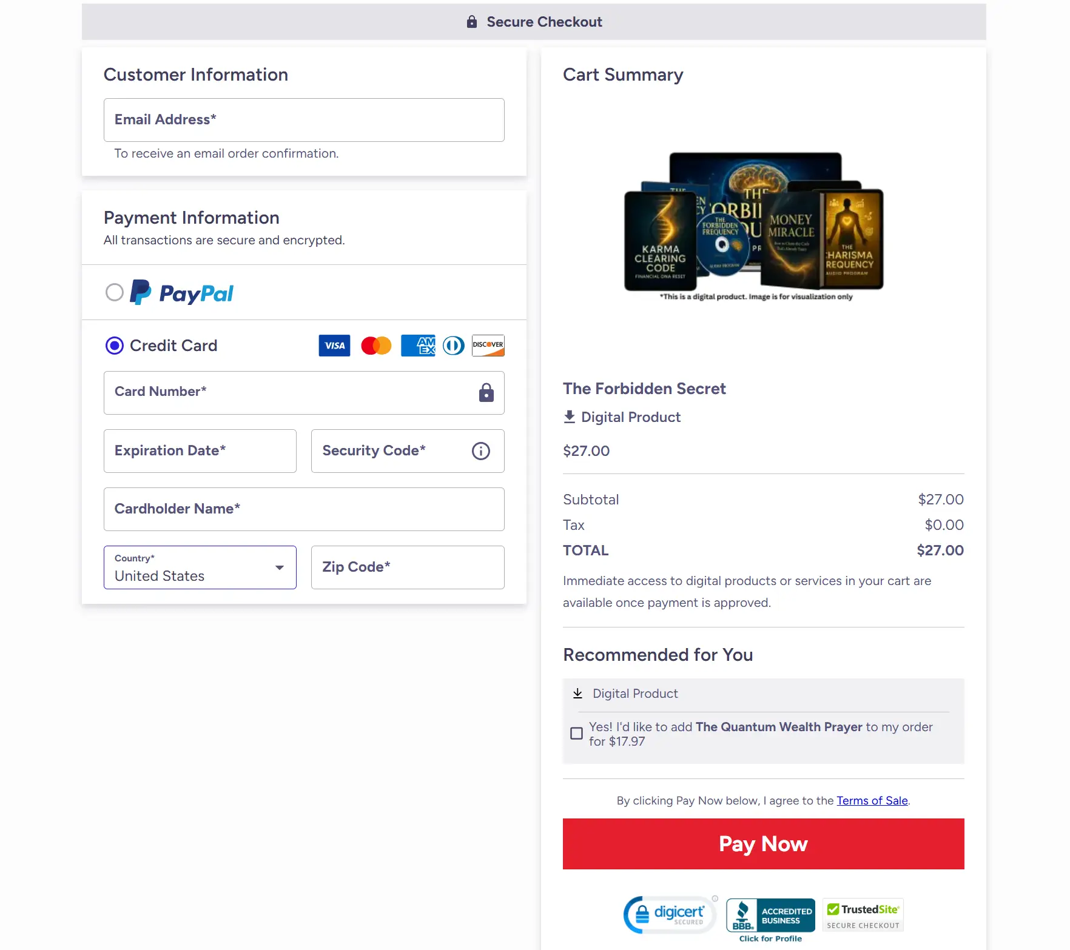Open the Country dropdown
Viewport: 1070px width, 950px height.
pos(200,567)
